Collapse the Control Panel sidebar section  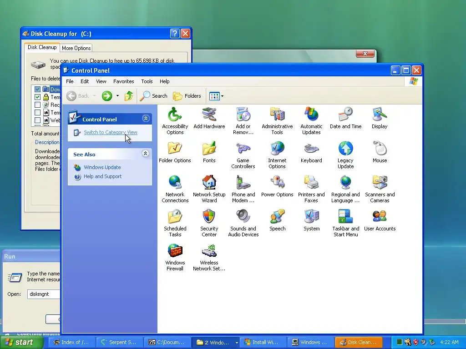[146, 119]
